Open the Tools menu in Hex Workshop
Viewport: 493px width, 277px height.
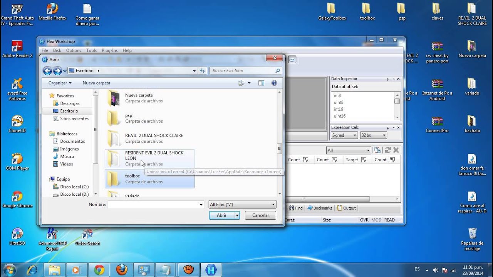pyautogui.click(x=92, y=50)
